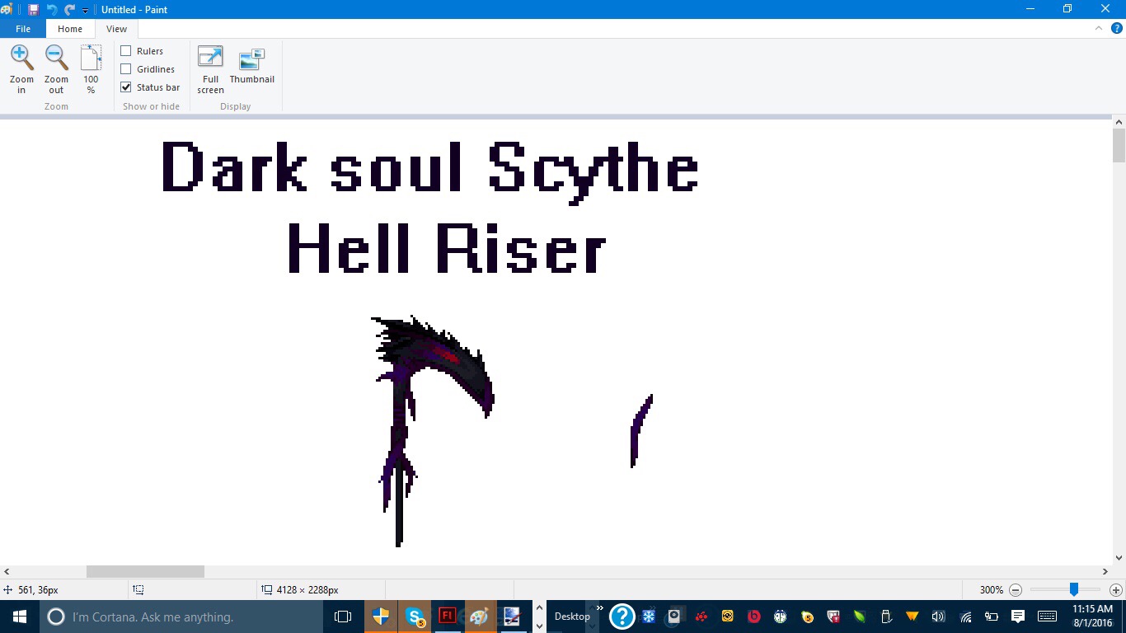
Task: Turn on the Gridlines checkbox
Action: point(126,69)
